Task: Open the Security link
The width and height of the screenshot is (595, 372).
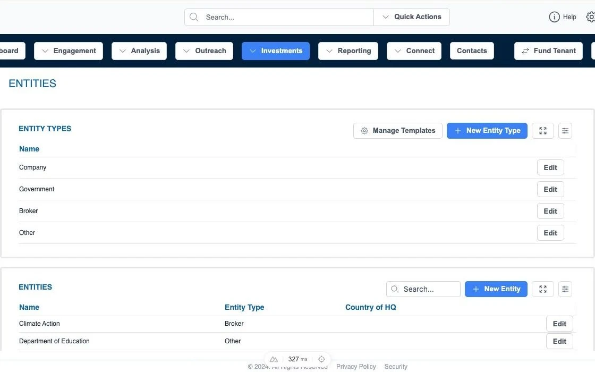Action: point(396,367)
